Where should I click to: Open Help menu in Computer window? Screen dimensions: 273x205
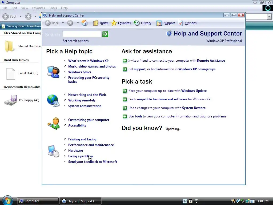click(64, 8)
